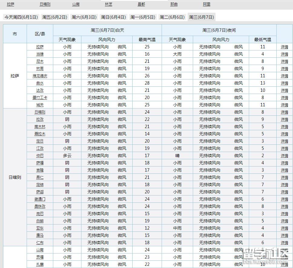Open the 亚东 county weather link

coord(40,228)
